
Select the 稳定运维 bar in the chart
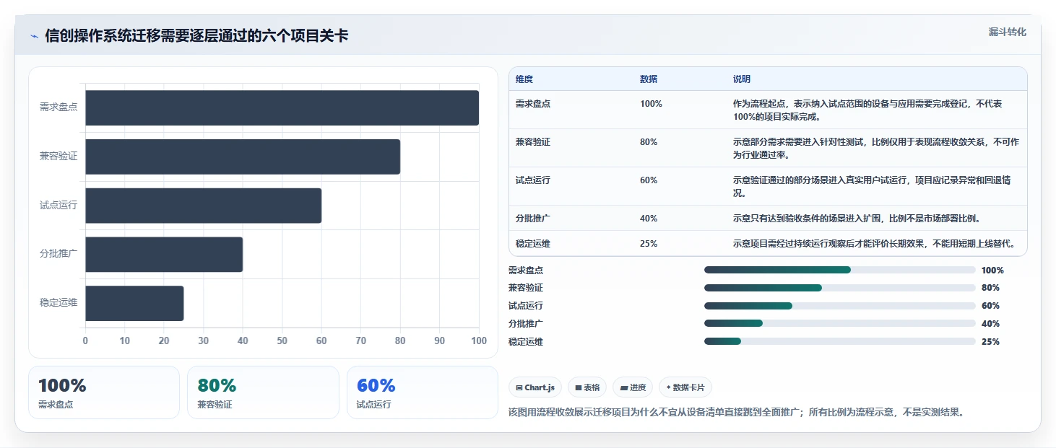134,303
